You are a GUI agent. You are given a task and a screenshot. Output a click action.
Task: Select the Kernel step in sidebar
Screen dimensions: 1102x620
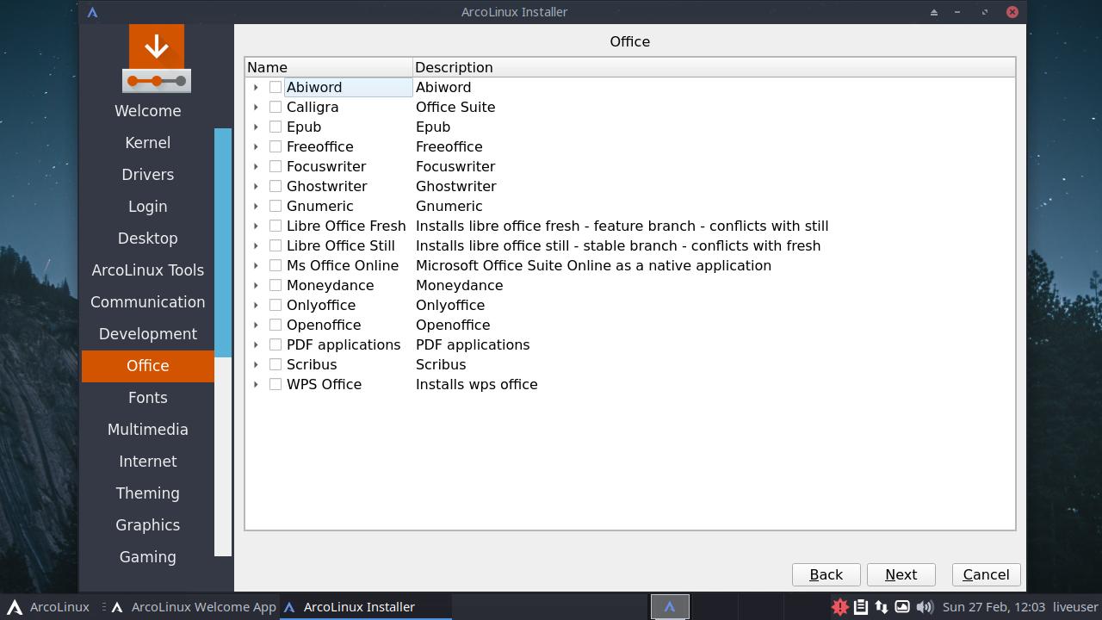[x=148, y=143]
